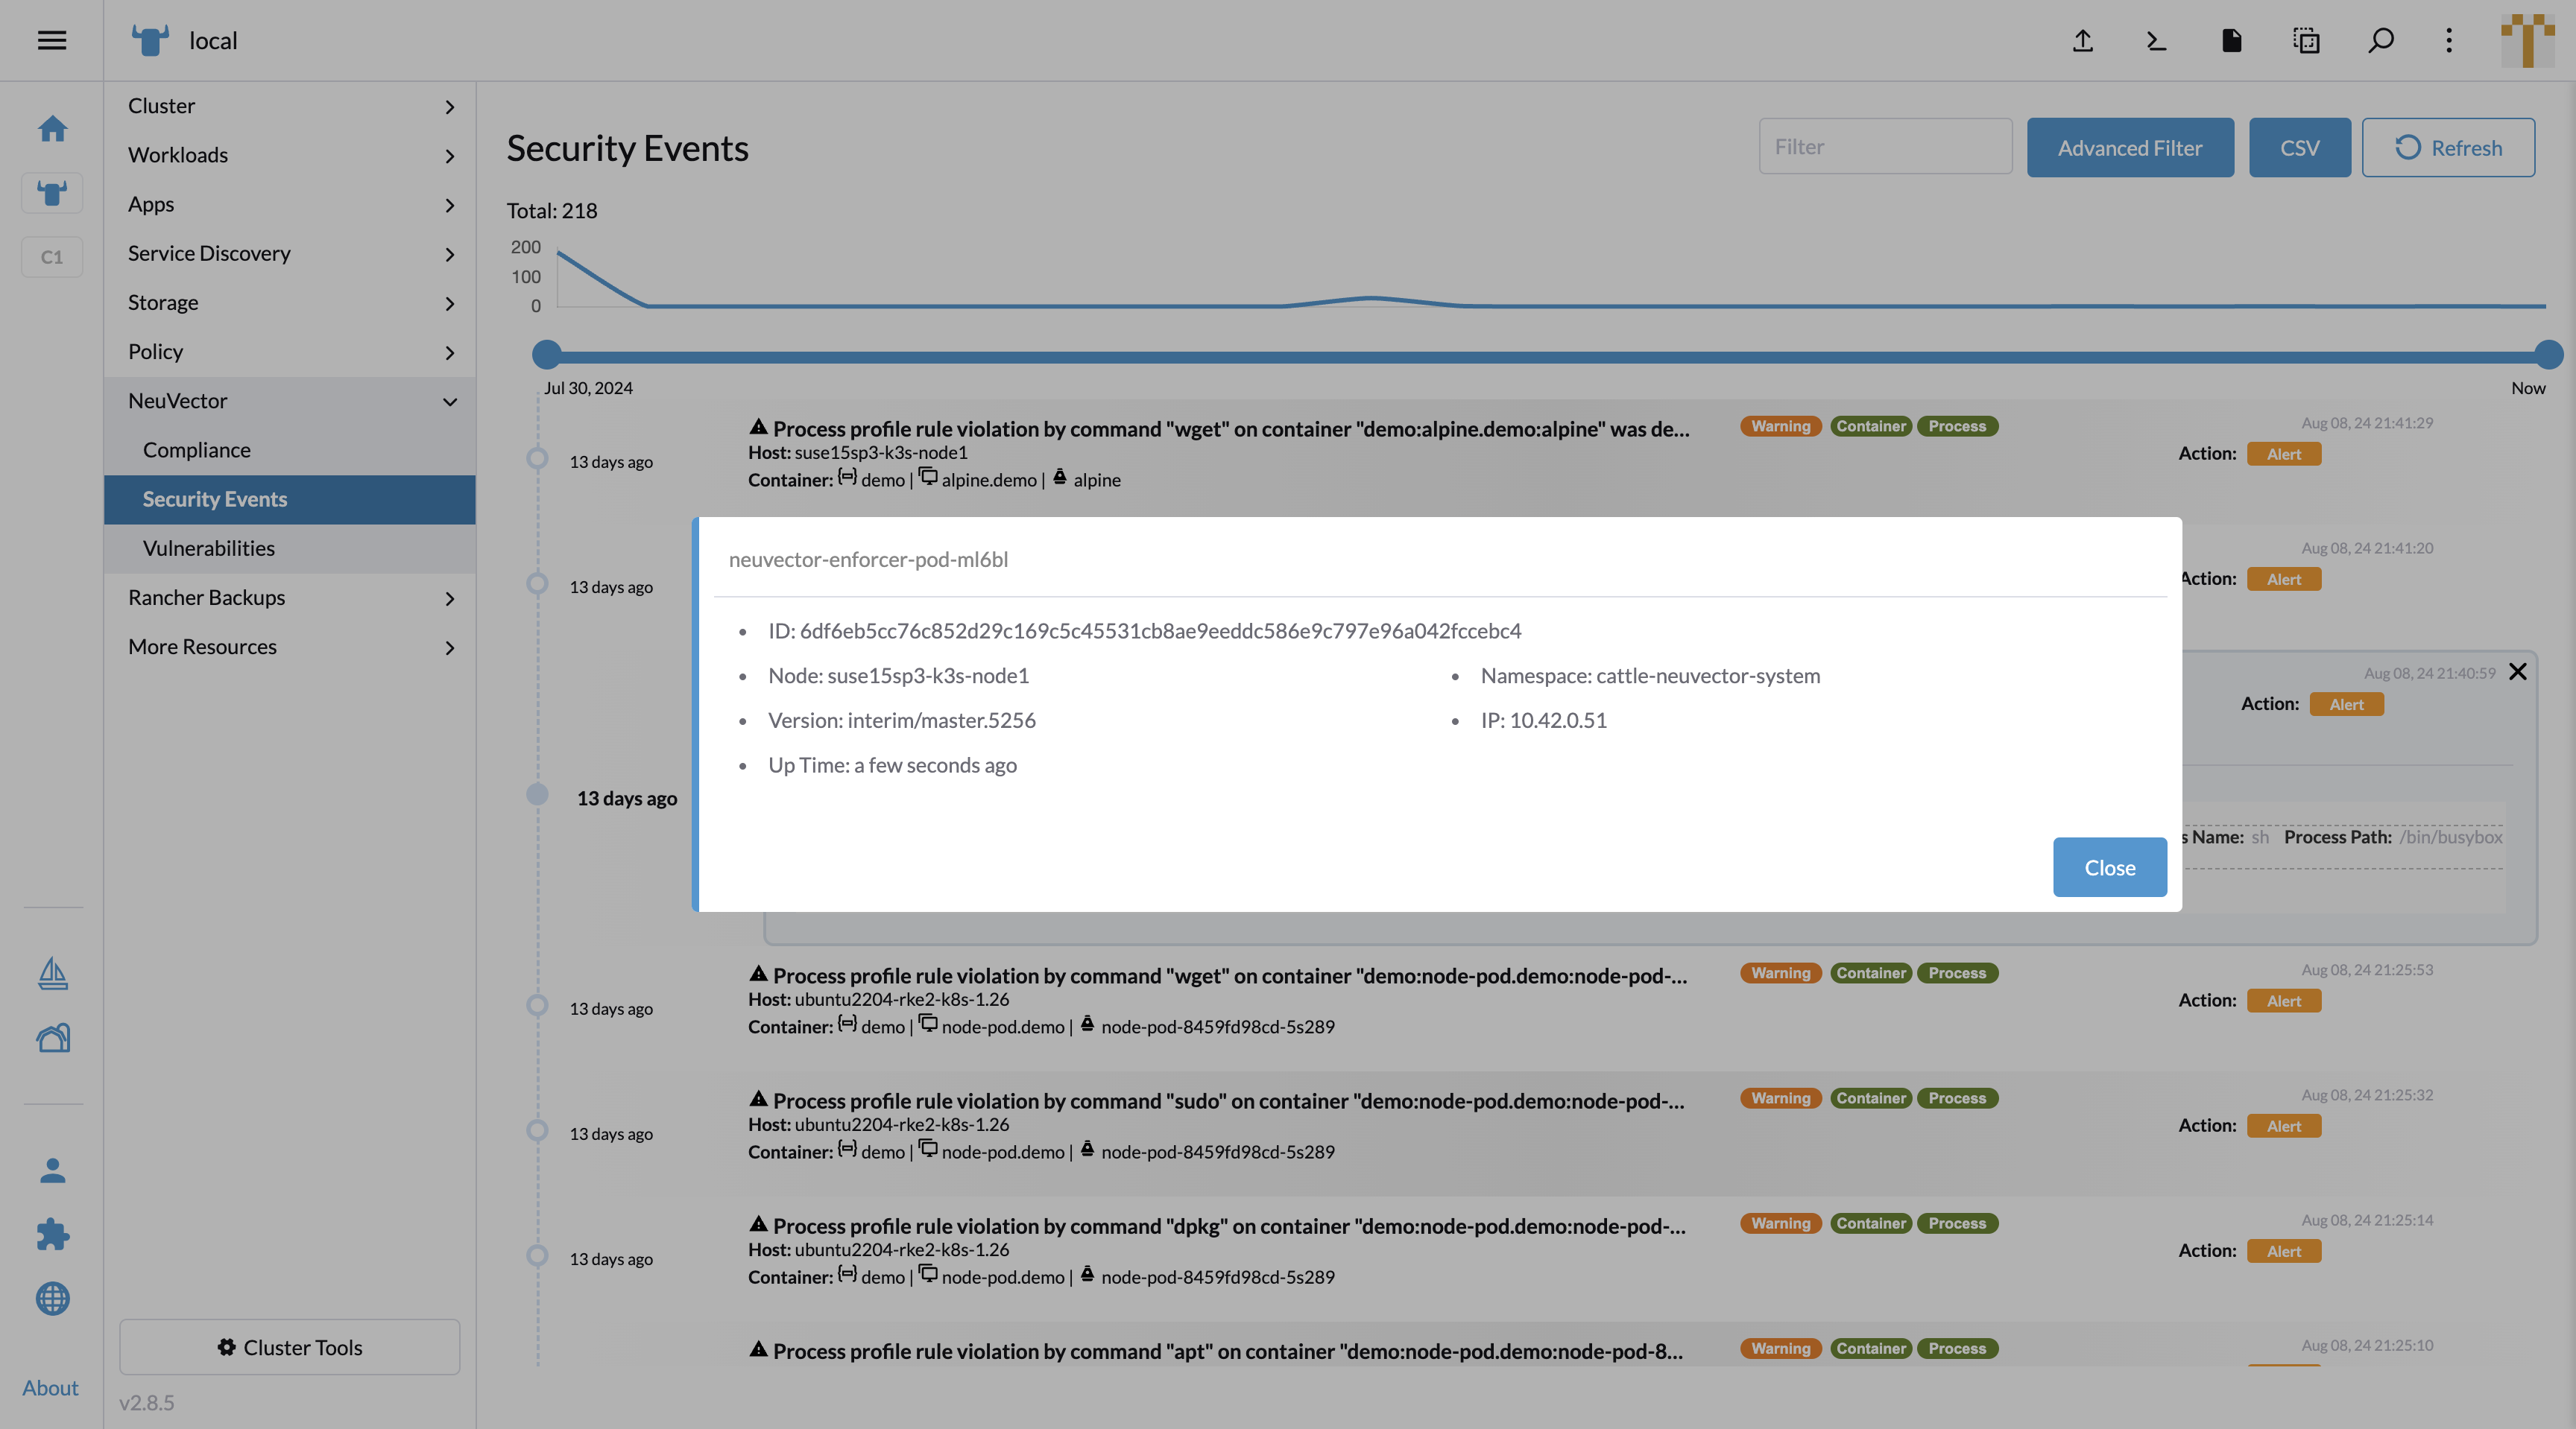
Task: Open global search with the magnifier icon
Action: tap(2381, 41)
